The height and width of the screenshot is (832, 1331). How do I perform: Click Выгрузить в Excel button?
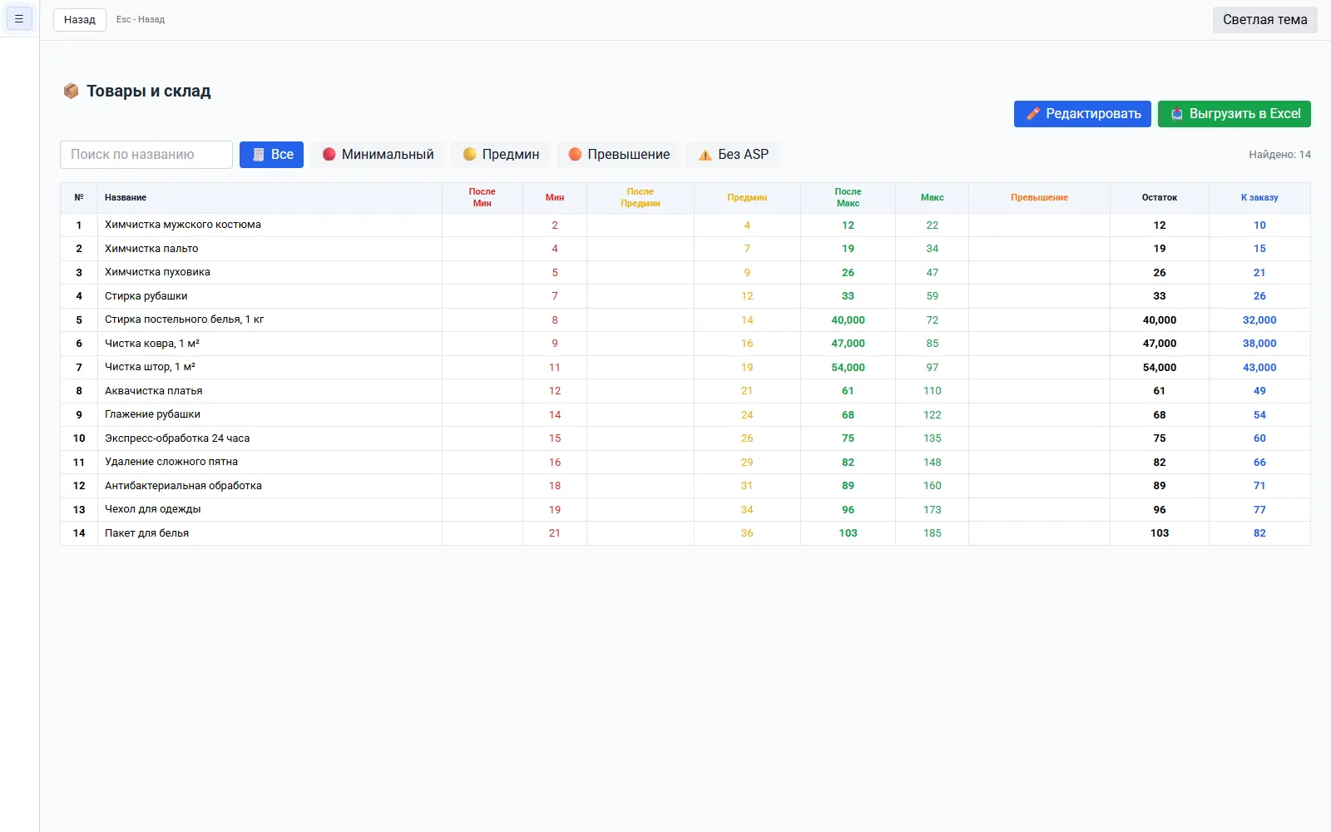pos(1235,114)
